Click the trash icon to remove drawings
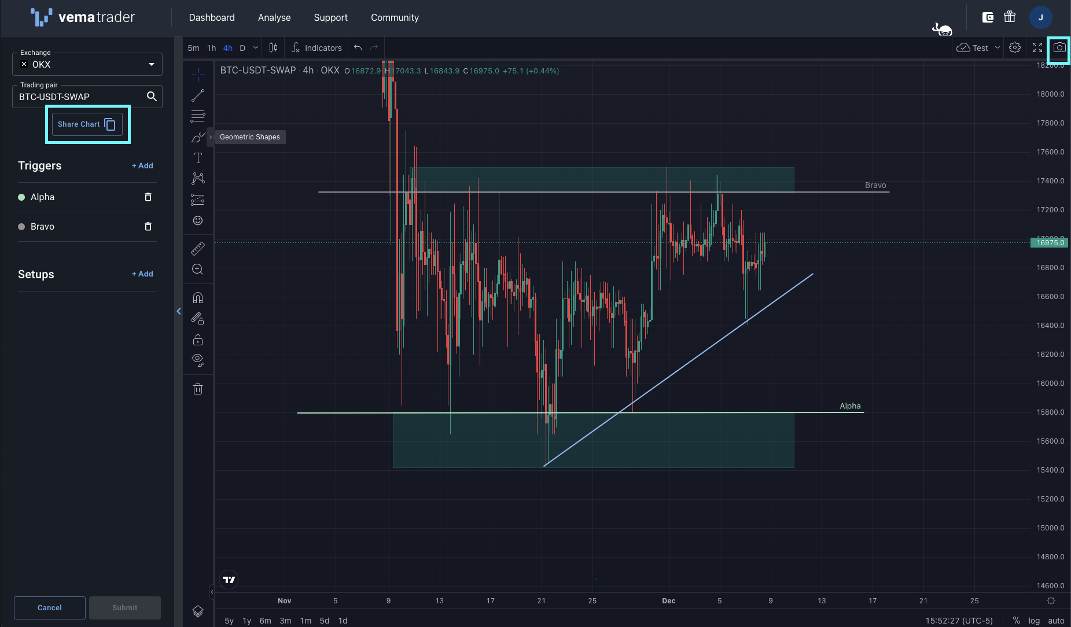Screen dimensions: 1071x627 tap(198, 389)
